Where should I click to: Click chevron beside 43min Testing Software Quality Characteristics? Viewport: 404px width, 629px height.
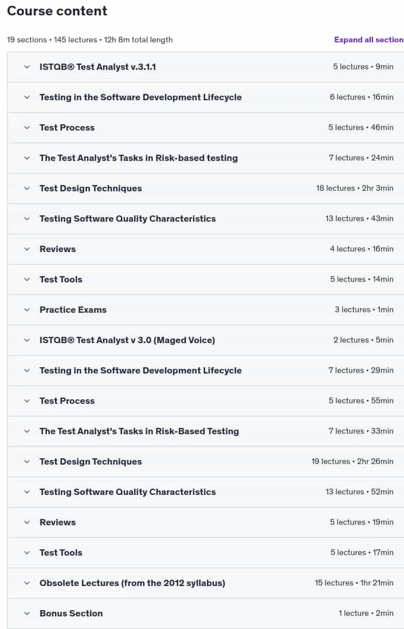point(27,219)
